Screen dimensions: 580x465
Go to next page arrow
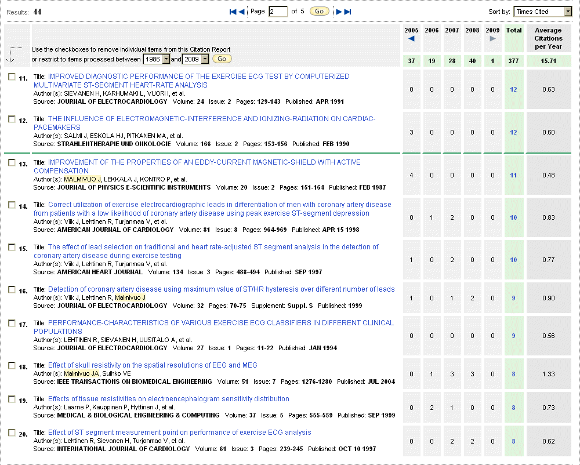point(339,12)
